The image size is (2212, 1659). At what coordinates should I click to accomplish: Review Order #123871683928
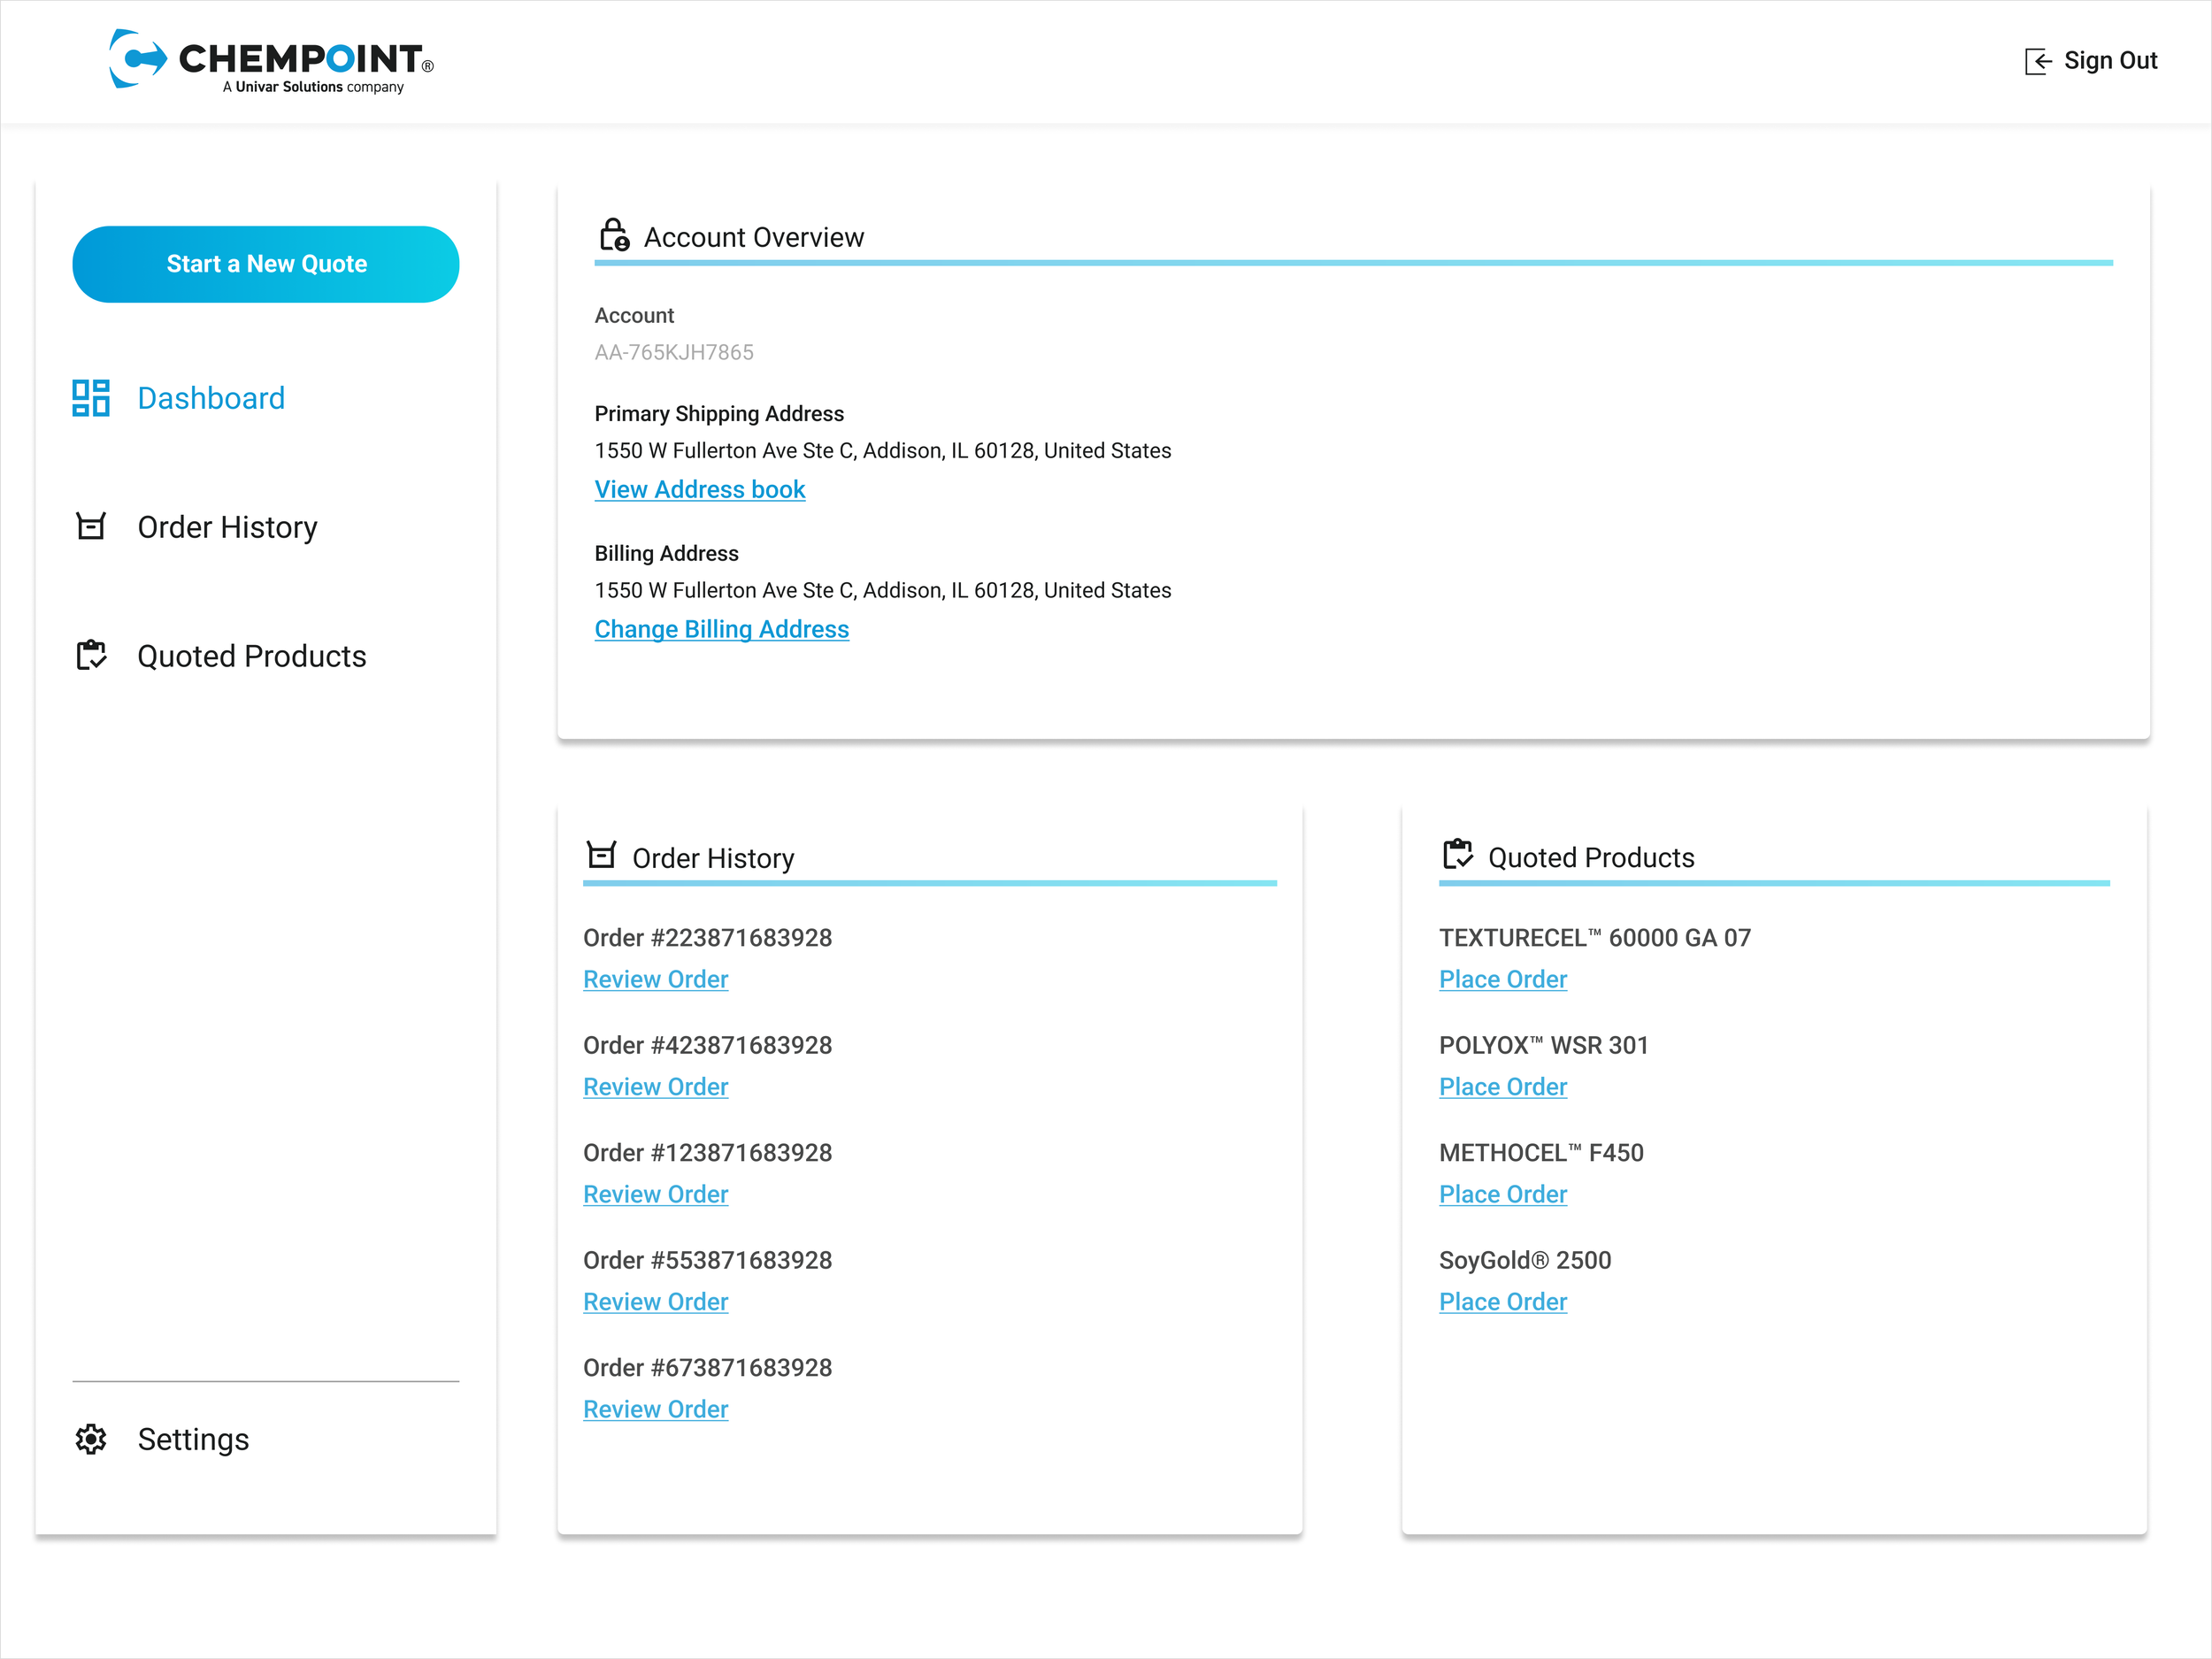click(x=656, y=1194)
